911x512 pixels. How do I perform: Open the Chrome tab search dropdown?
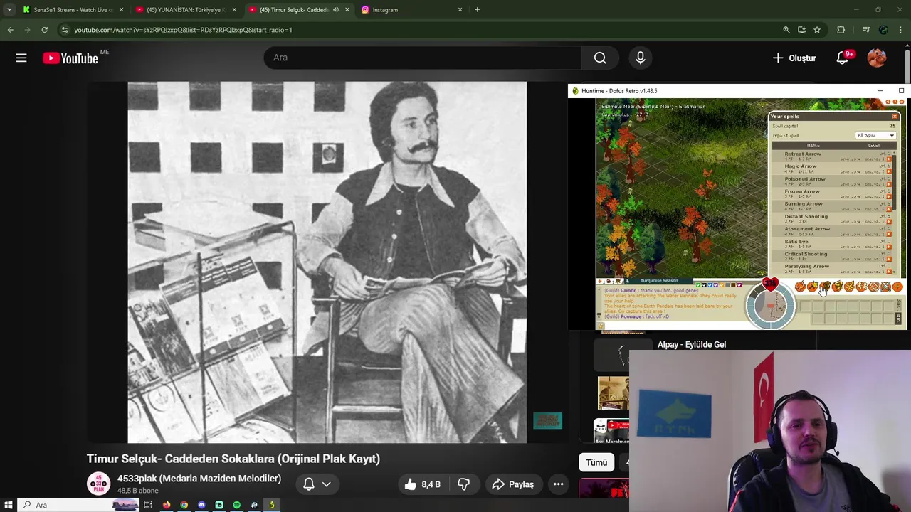(9, 10)
